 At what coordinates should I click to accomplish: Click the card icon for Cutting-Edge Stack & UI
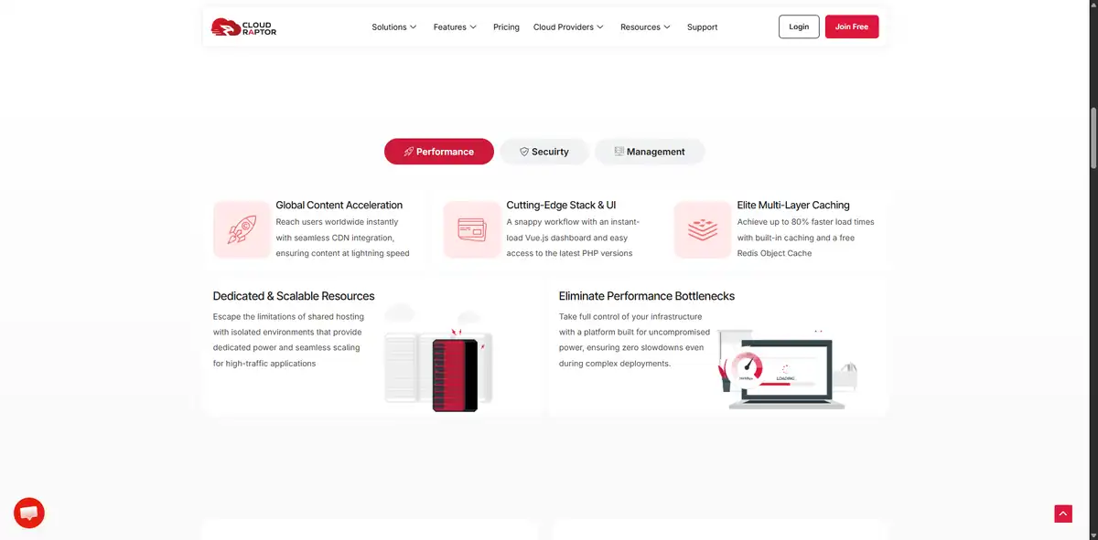(x=472, y=229)
